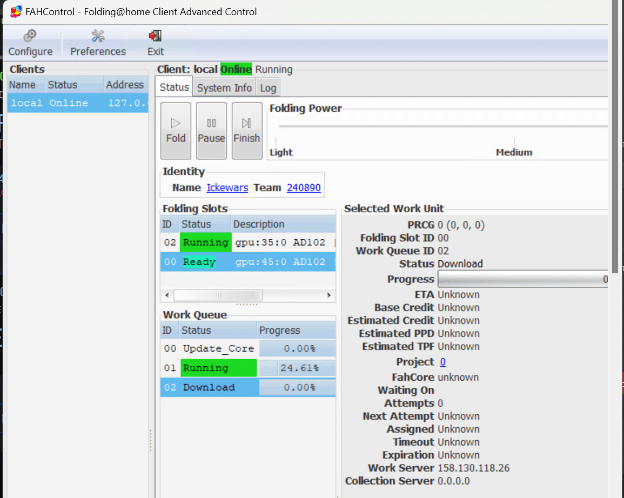This screenshot has width=624, height=498.
Task: Click the Work Queue Progress column header
Action: [x=296, y=330]
